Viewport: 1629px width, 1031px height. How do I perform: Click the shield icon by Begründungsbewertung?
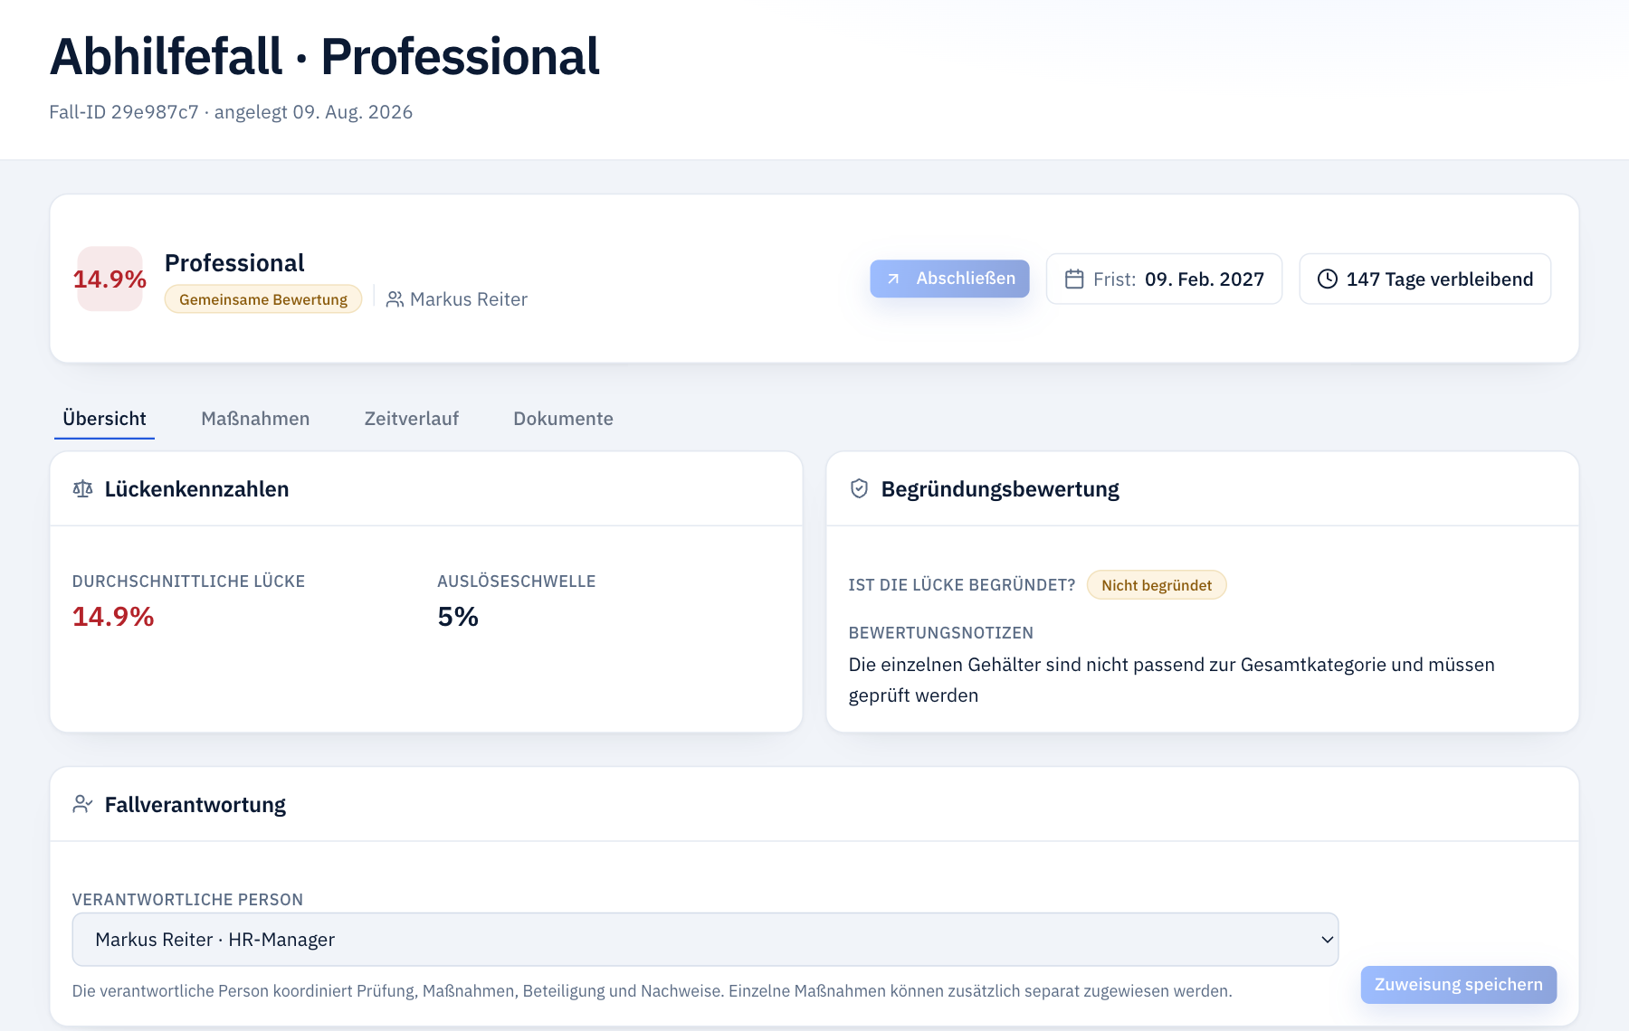(859, 489)
